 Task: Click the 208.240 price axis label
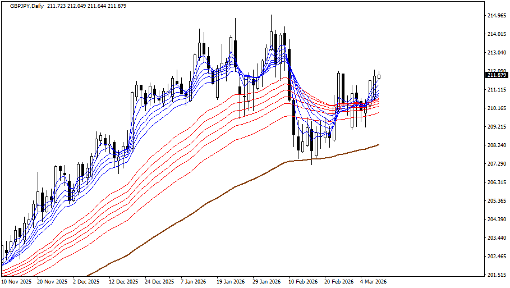point(498,145)
